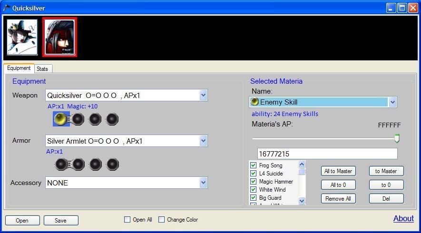Click the 'AP:x1 Magic: +10' weapon info text
The height and width of the screenshot is (233, 421).
click(x=72, y=107)
